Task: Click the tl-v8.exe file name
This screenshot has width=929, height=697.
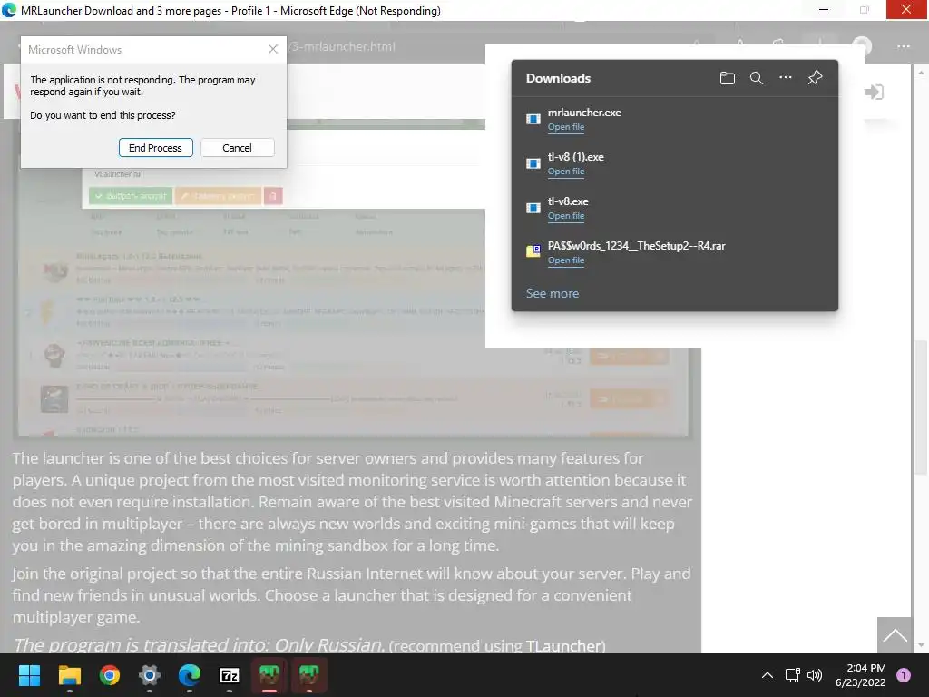Action: [568, 201]
